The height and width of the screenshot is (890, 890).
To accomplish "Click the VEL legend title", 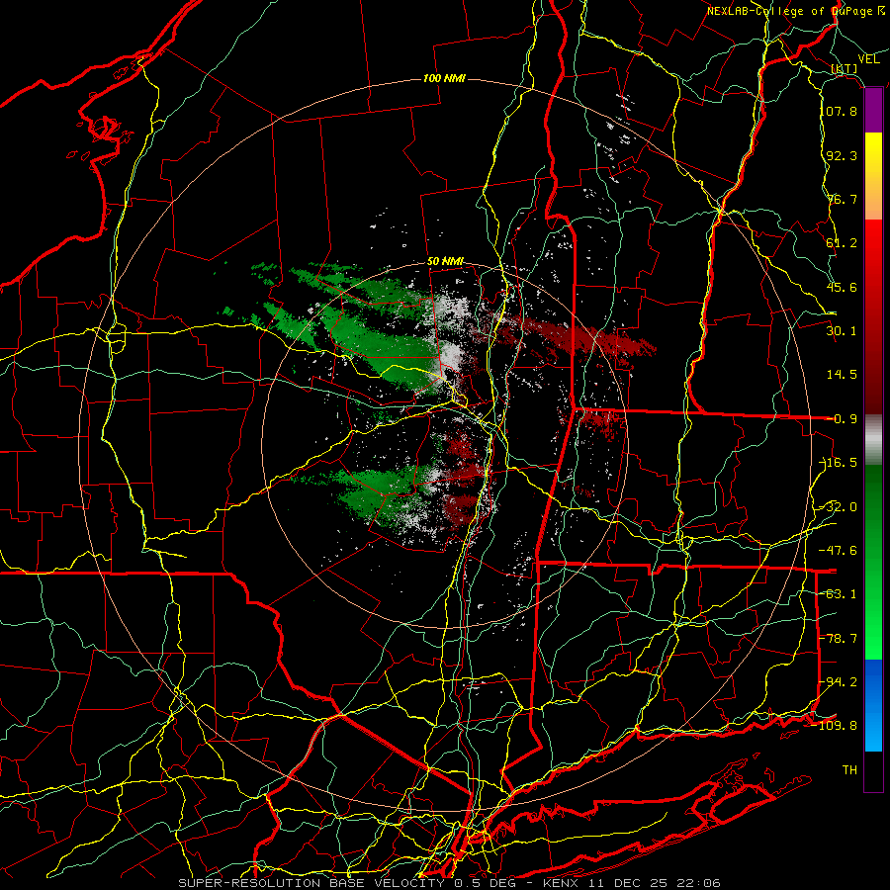I will tap(868, 59).
